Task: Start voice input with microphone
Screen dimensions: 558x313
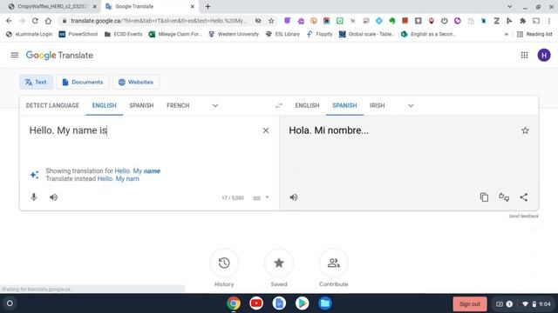Action: [34, 197]
